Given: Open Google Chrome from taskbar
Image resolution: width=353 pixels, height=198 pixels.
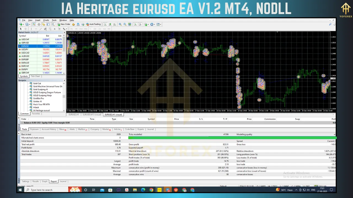Looking at the screenshot, I should pyautogui.click(x=151, y=190).
